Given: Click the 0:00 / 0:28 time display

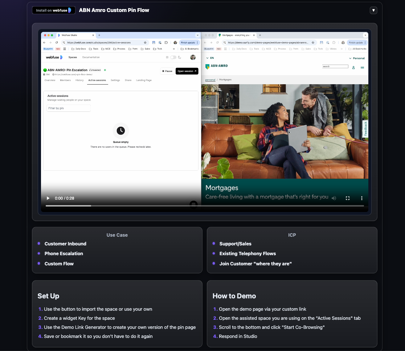Looking at the screenshot, I should coord(64,198).
